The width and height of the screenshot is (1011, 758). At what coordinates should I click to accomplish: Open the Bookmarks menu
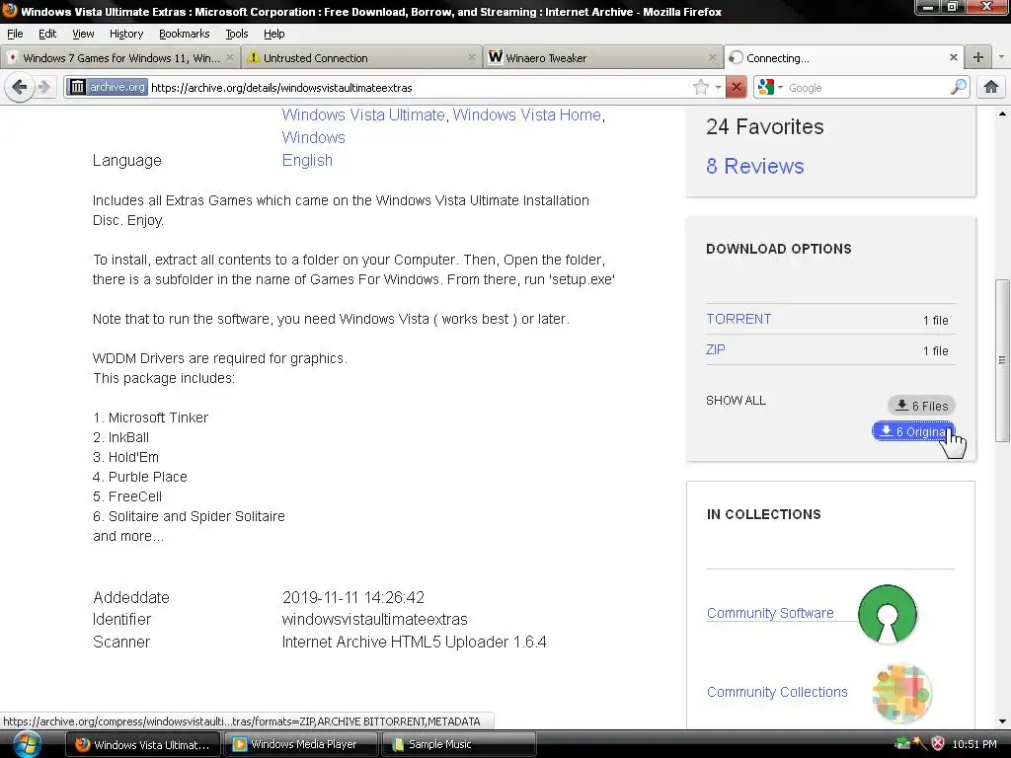[184, 34]
